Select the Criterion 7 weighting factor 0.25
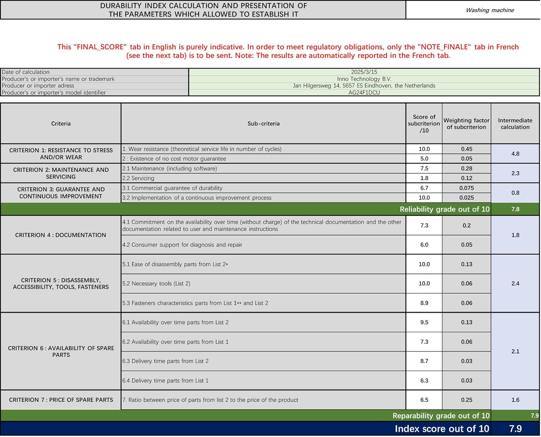This screenshot has width=541, height=437. [x=466, y=400]
